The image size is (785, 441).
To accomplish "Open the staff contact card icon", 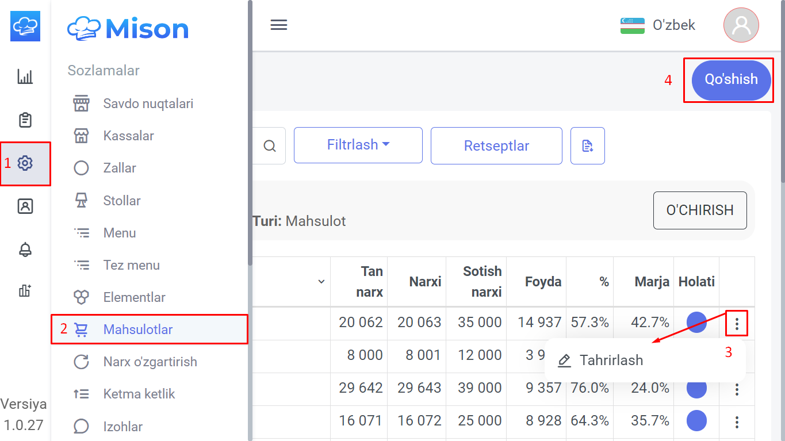I will point(25,206).
